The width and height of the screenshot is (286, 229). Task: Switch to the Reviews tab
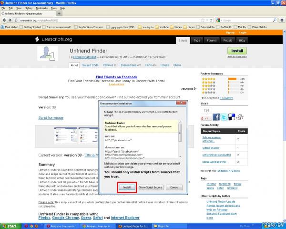click(110, 65)
